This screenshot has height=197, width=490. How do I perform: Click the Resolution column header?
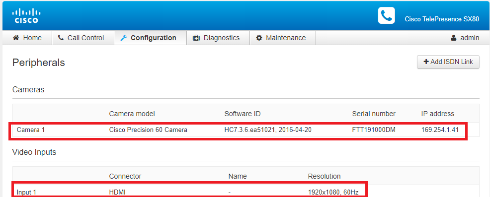point(324,176)
